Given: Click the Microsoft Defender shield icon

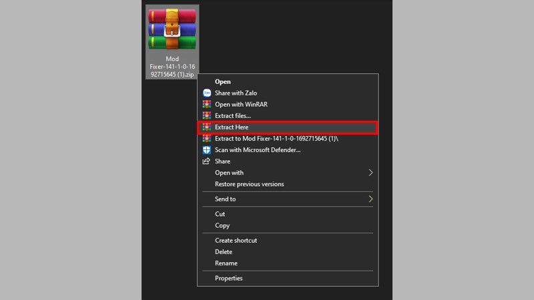Looking at the screenshot, I should coord(207,150).
